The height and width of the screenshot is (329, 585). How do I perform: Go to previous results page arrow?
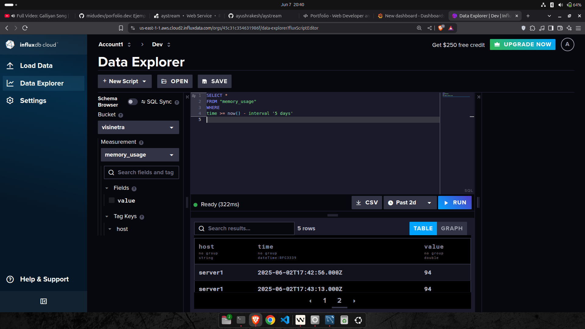310,301
